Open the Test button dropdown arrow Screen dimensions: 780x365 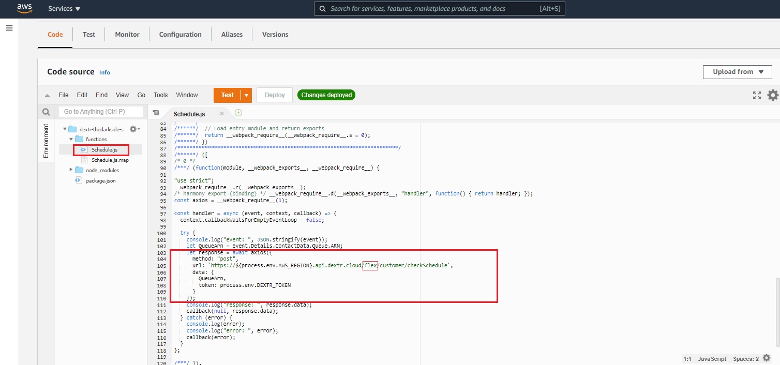pyautogui.click(x=247, y=95)
